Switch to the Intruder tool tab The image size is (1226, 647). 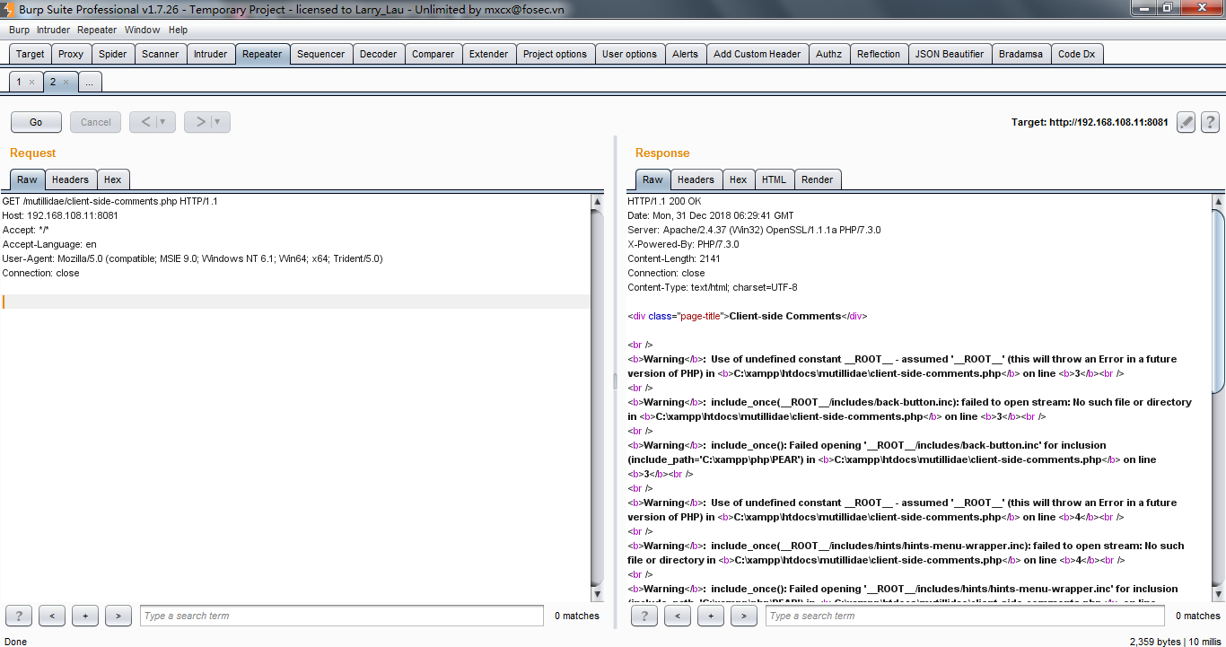(210, 54)
